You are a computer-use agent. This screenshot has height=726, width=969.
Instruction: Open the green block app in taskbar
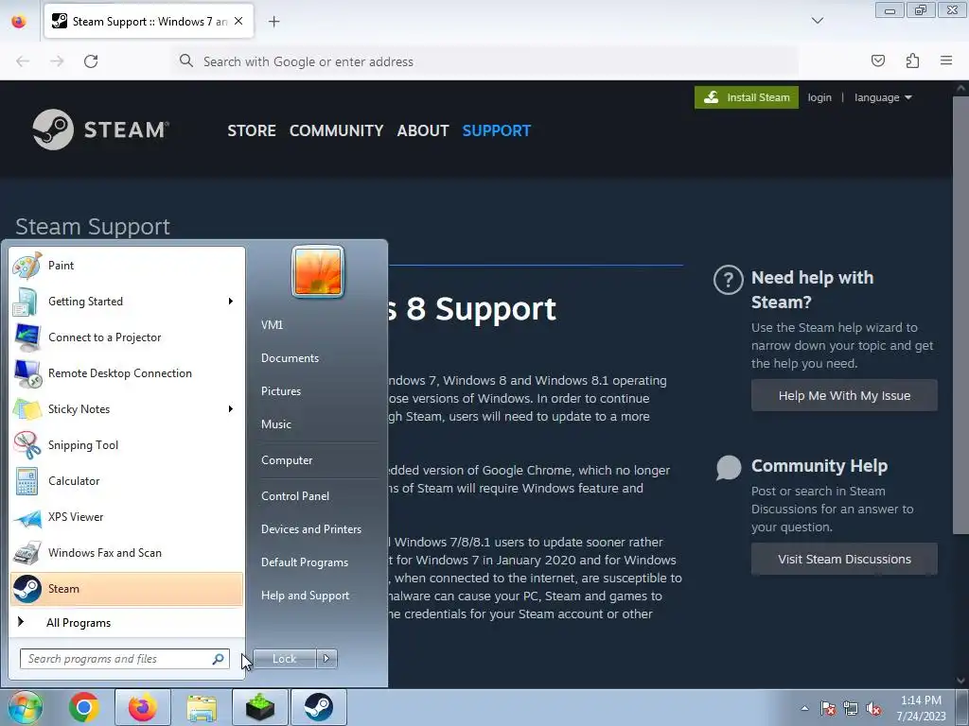260,707
